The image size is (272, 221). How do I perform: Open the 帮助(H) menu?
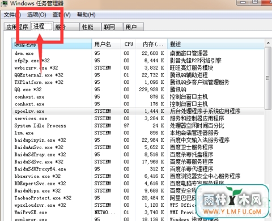[x=86, y=15]
